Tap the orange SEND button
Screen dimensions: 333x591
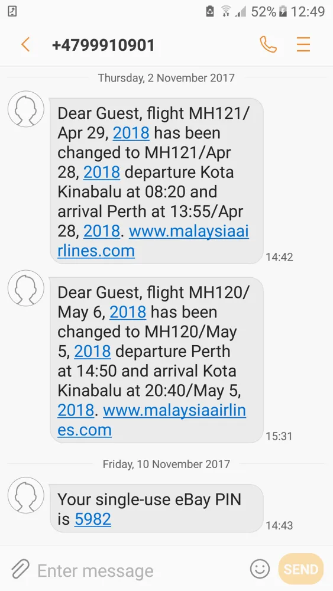(x=300, y=569)
